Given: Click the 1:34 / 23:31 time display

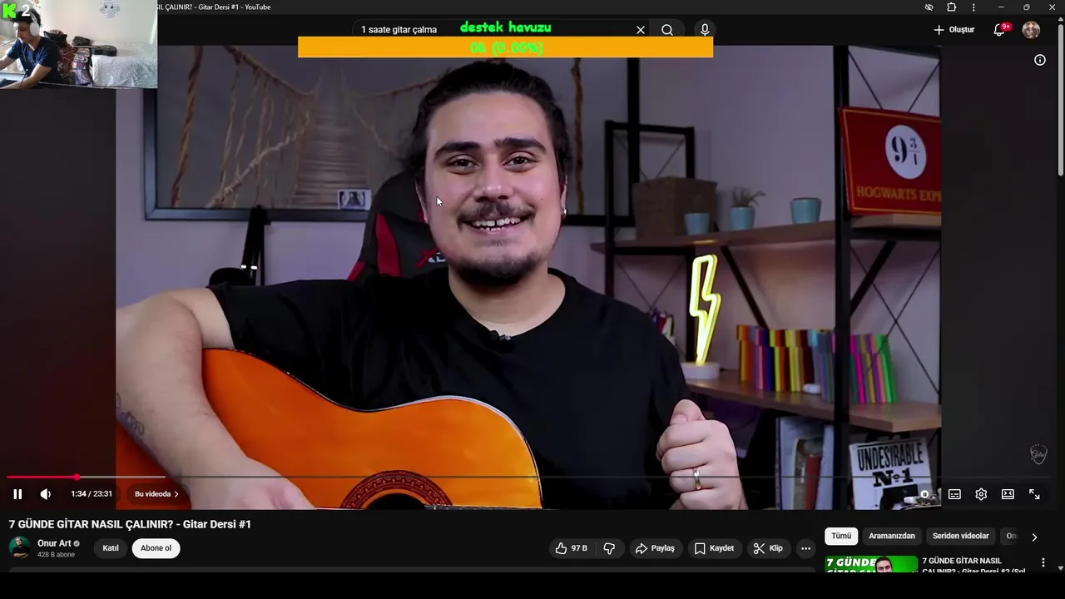Looking at the screenshot, I should click(92, 494).
